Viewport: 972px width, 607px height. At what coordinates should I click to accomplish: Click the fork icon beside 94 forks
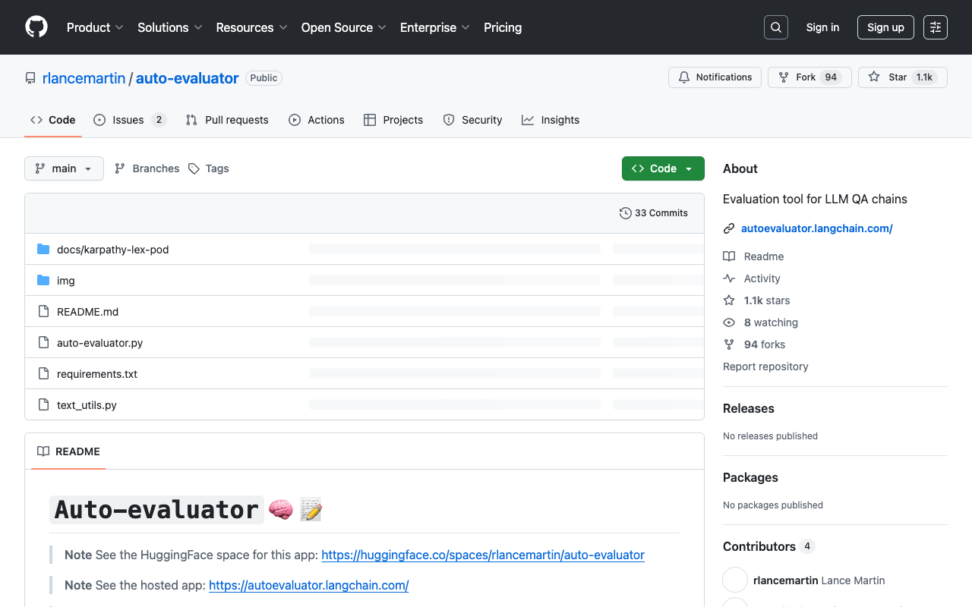click(x=729, y=344)
